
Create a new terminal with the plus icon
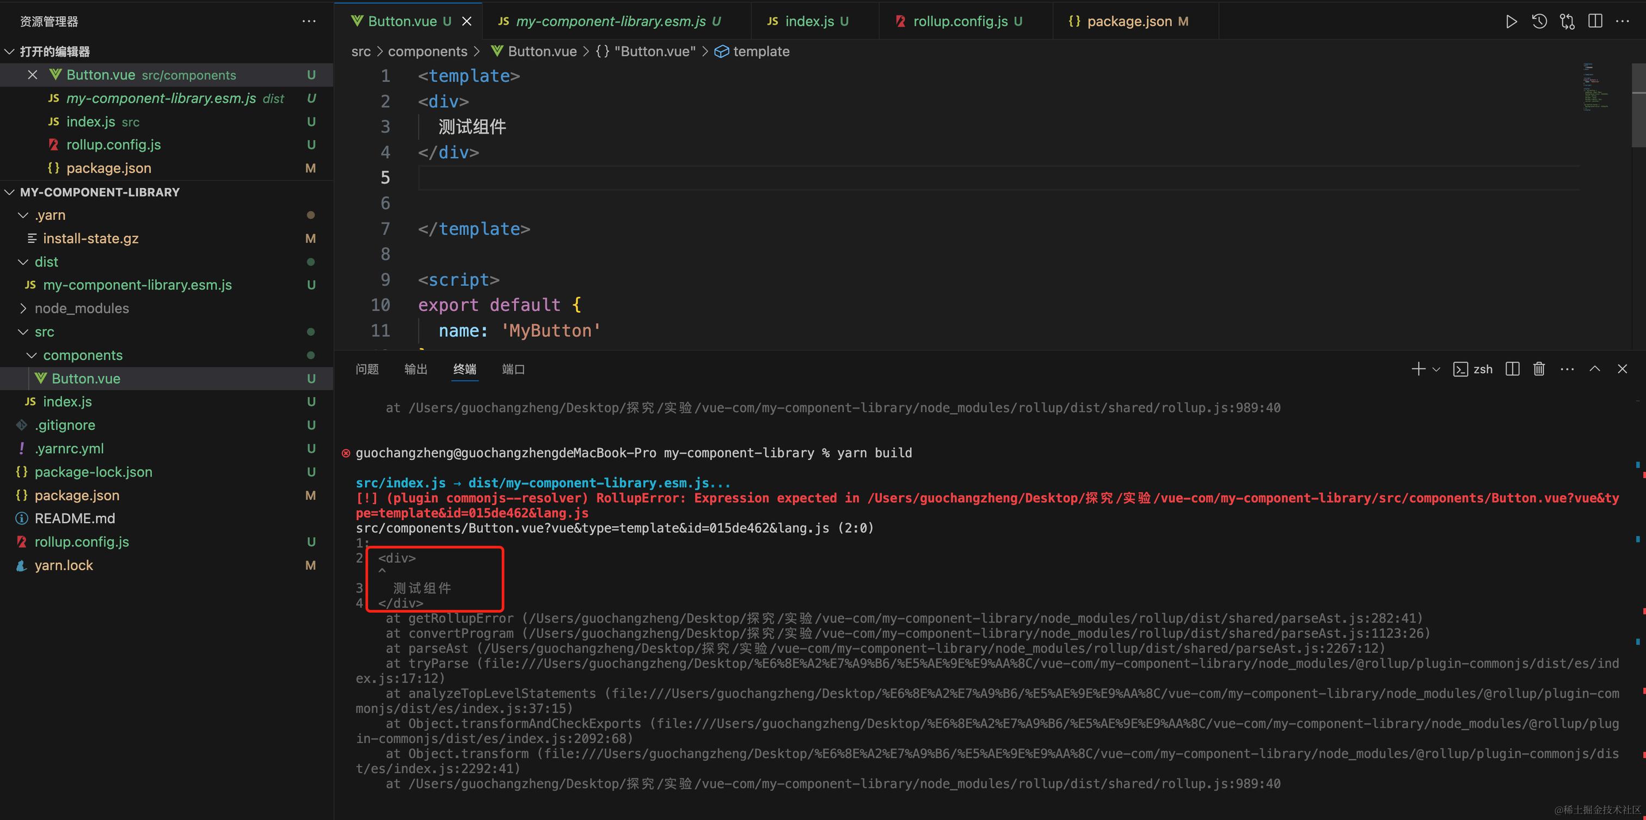point(1420,369)
